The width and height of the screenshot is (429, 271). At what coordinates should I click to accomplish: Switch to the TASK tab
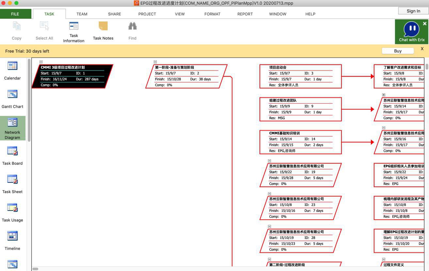pos(49,14)
